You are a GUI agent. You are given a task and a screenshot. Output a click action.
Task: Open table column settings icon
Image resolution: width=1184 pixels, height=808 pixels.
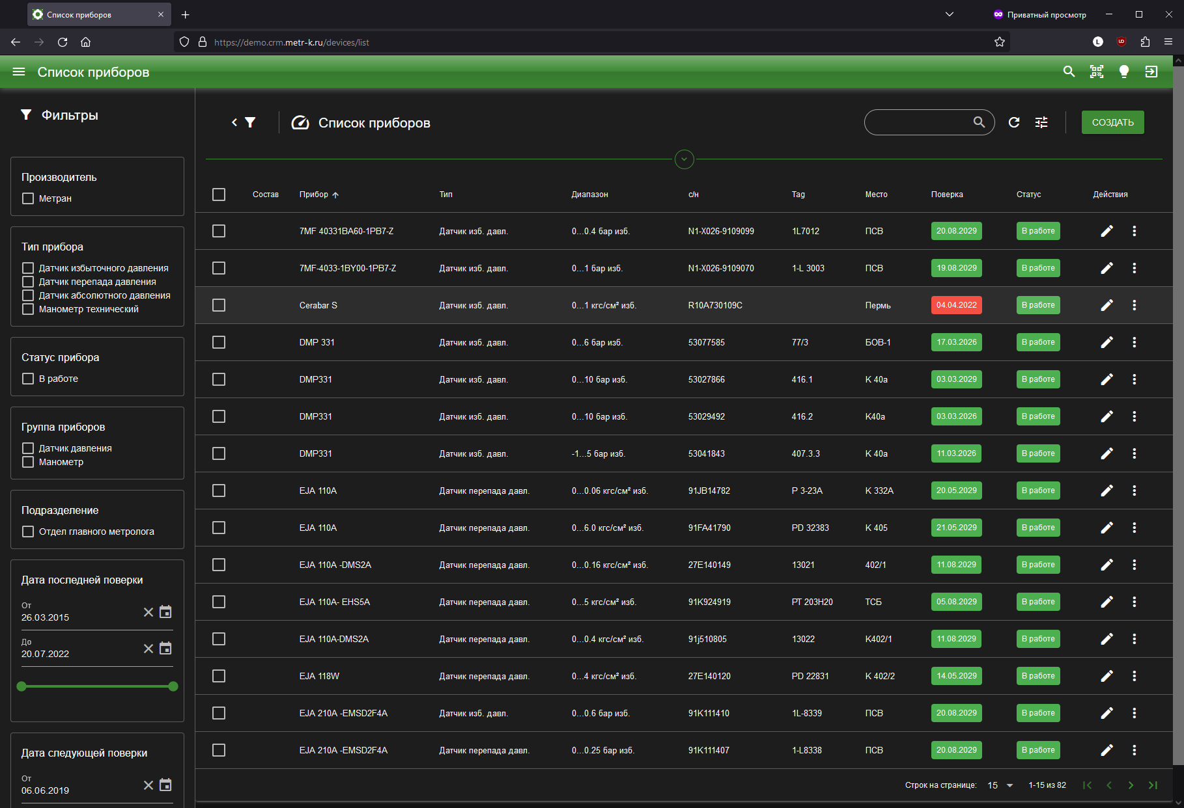point(1041,122)
